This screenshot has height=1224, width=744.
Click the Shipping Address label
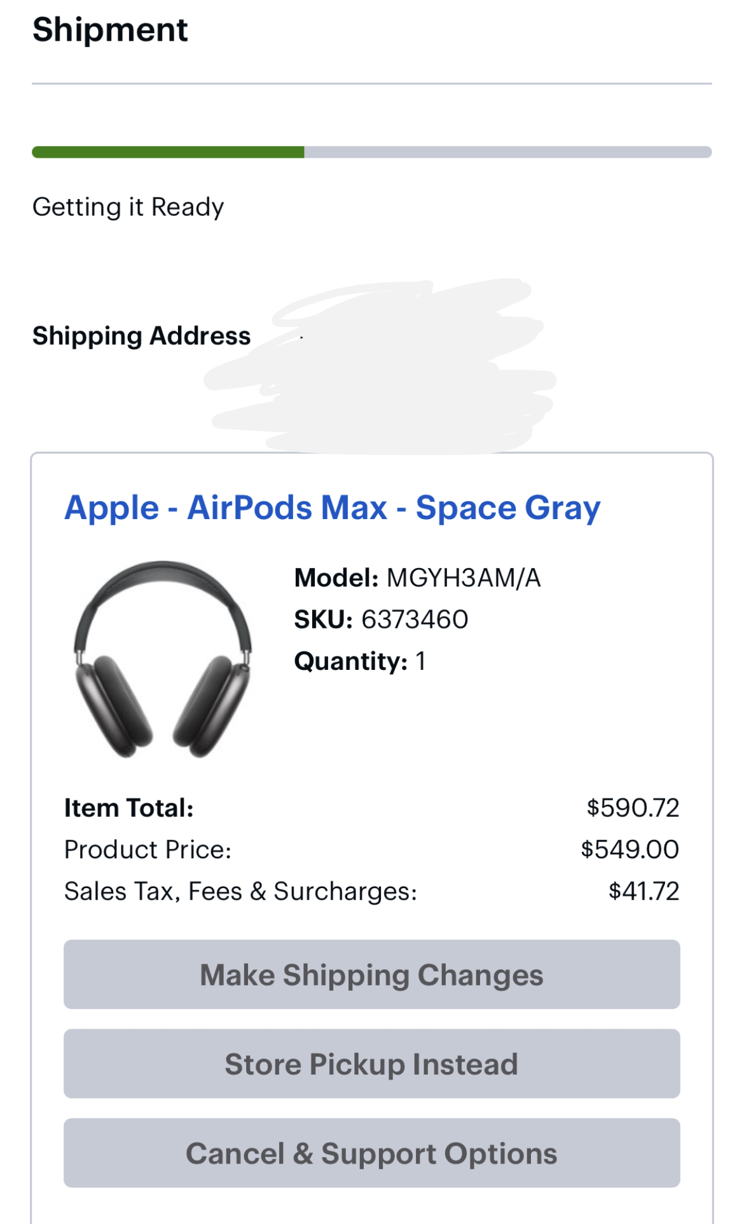142,336
